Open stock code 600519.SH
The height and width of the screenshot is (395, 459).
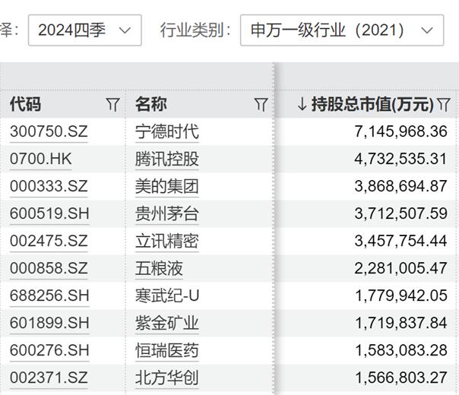pos(49,213)
